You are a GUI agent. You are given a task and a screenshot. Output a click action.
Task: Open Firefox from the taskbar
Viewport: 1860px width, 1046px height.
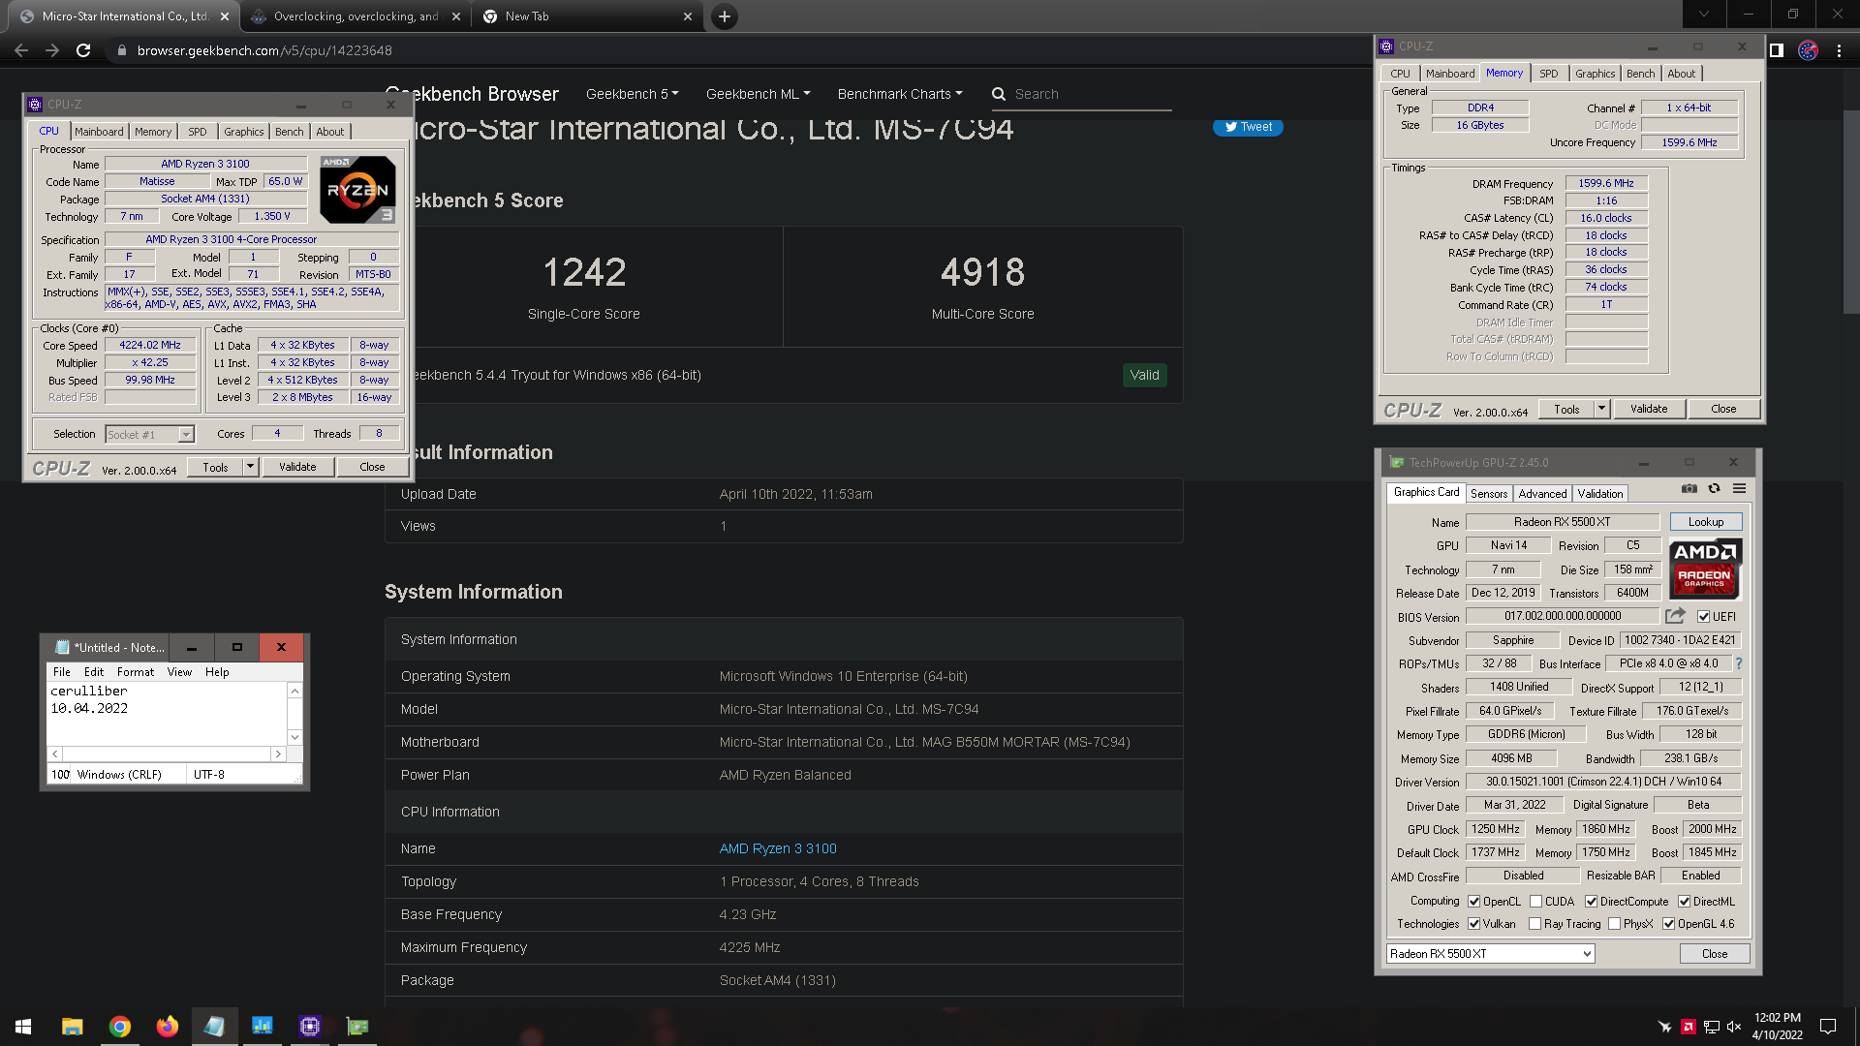tap(167, 1027)
